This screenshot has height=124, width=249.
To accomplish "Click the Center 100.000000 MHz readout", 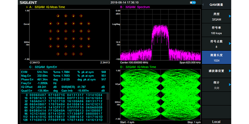I will (x=134, y=63).
